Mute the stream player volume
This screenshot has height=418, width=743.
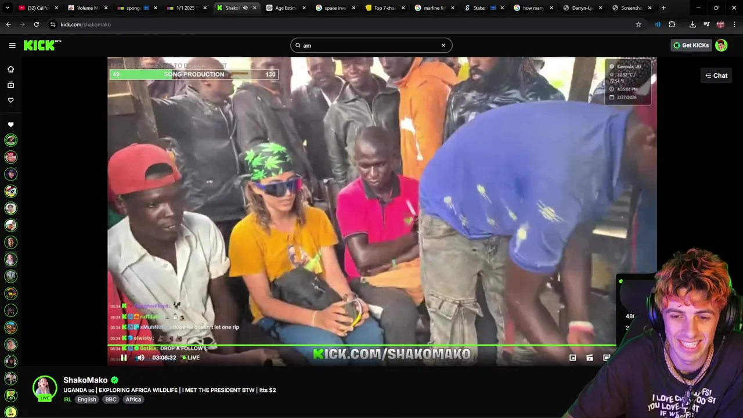[140, 358]
